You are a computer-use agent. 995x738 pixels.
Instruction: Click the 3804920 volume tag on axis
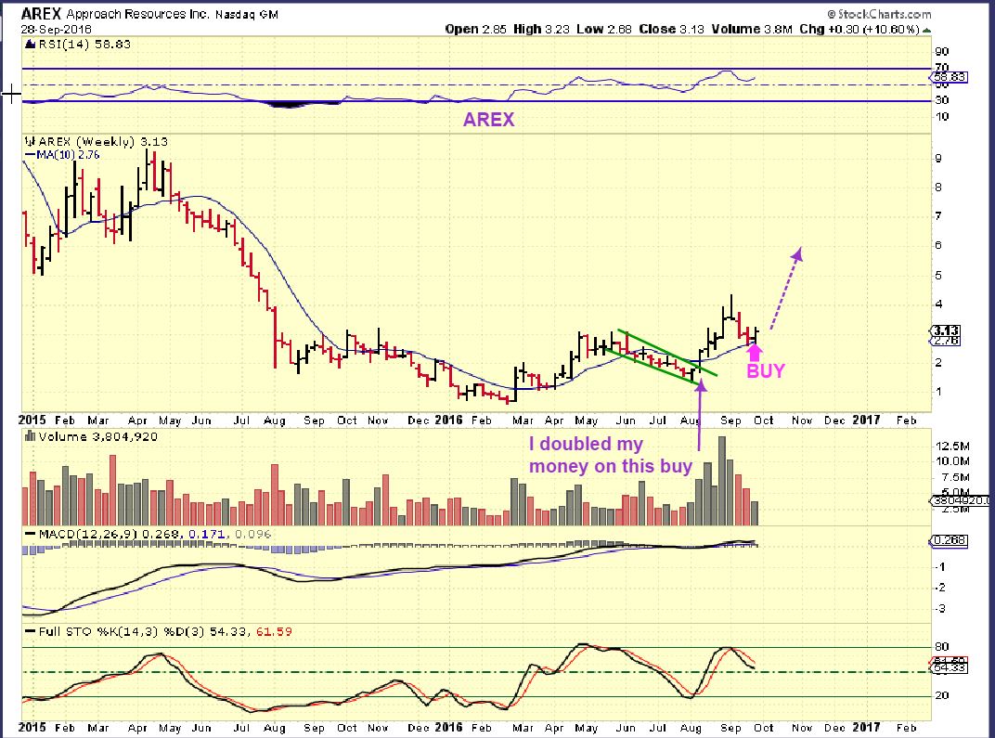click(961, 500)
